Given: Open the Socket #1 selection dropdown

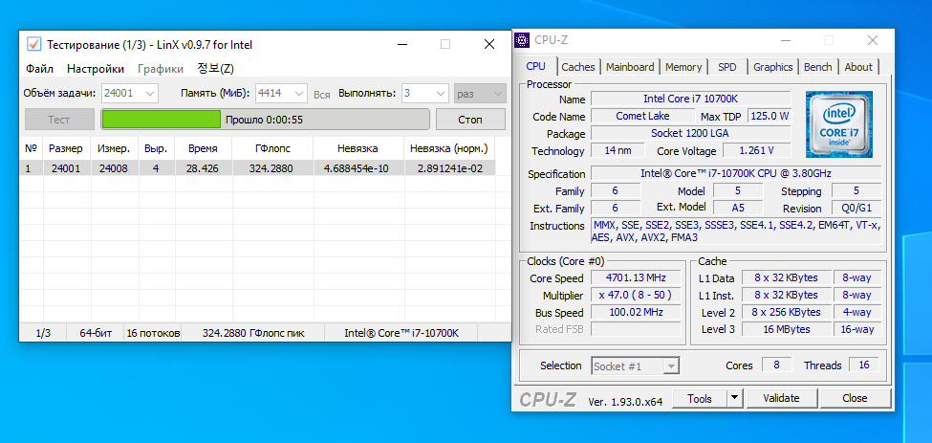Looking at the screenshot, I should [636, 366].
